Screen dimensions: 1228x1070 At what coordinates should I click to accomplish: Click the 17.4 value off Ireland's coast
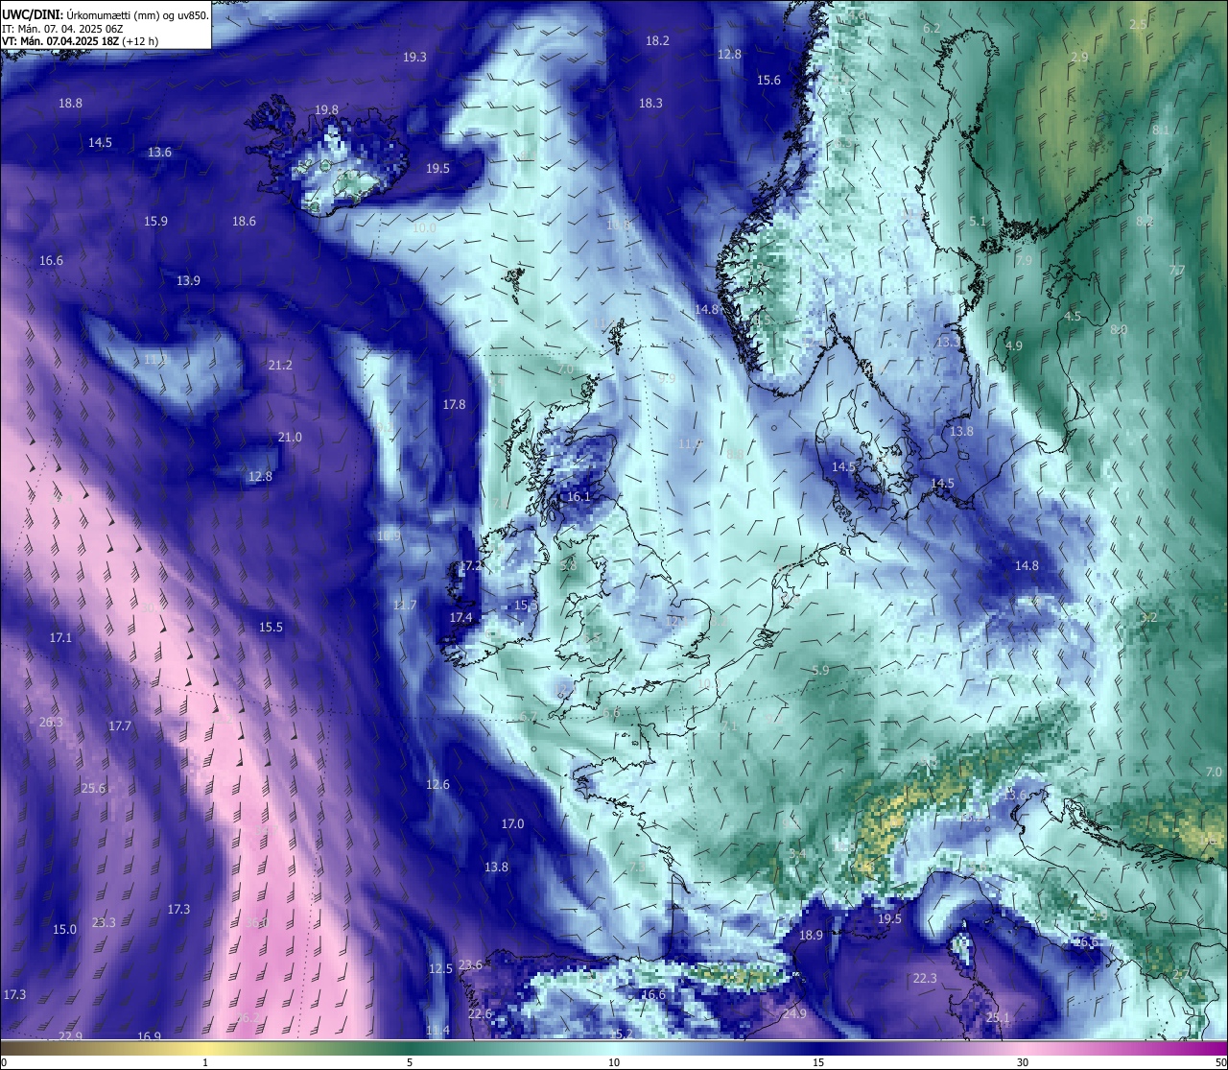point(461,618)
